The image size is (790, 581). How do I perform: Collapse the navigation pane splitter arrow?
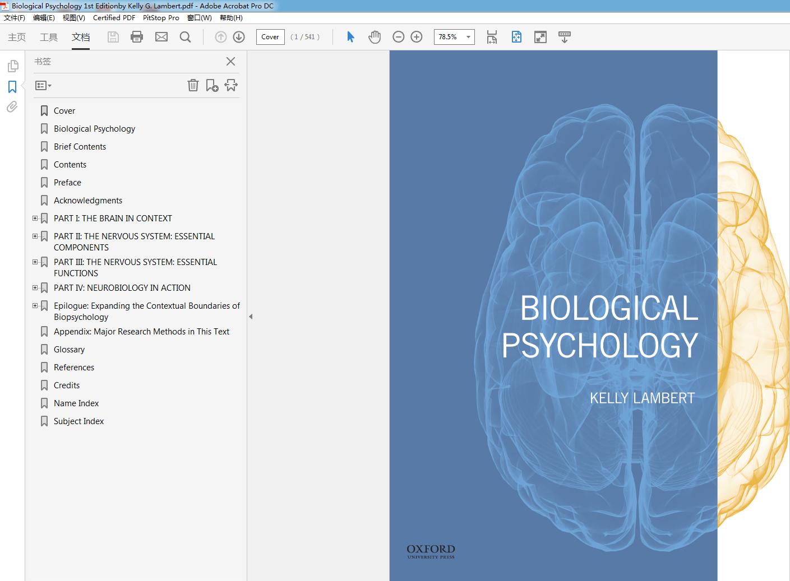click(251, 317)
